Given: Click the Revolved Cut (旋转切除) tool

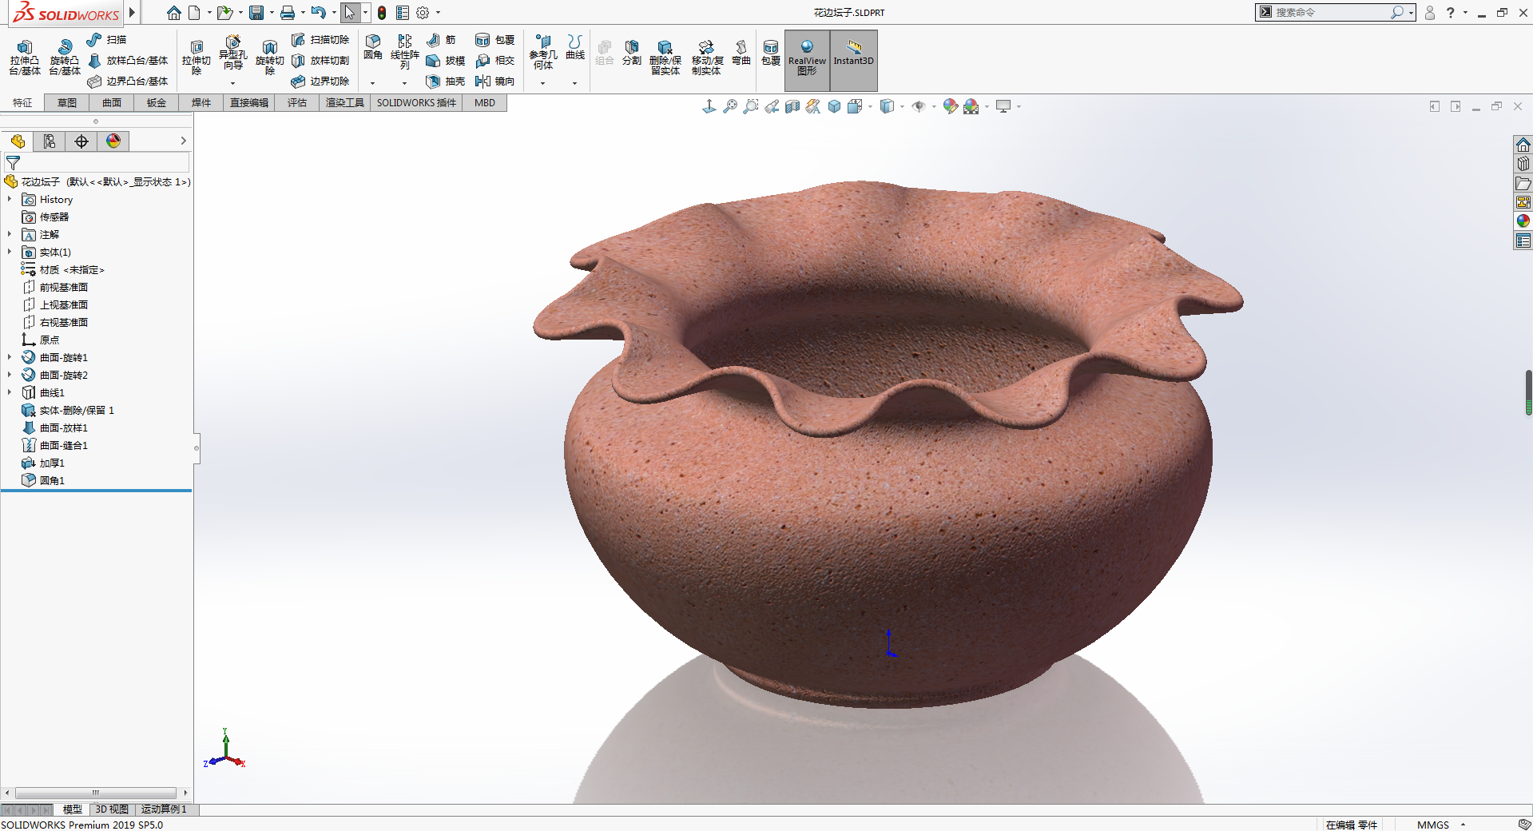Looking at the screenshot, I should [x=270, y=58].
